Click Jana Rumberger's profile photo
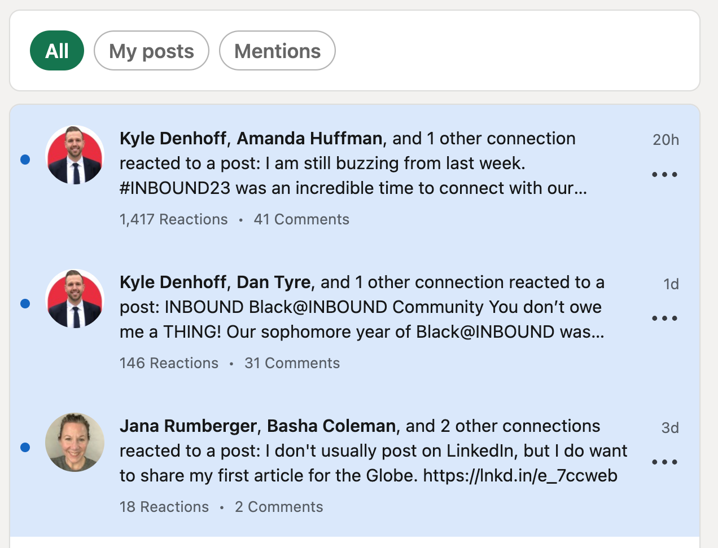718x548 pixels. 75,443
